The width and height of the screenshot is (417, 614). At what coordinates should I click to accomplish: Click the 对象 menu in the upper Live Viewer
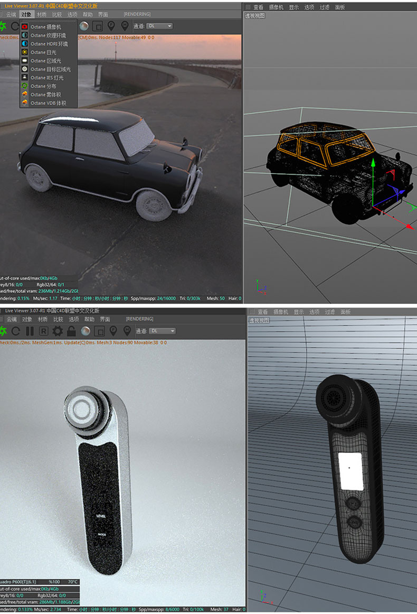[x=26, y=14]
